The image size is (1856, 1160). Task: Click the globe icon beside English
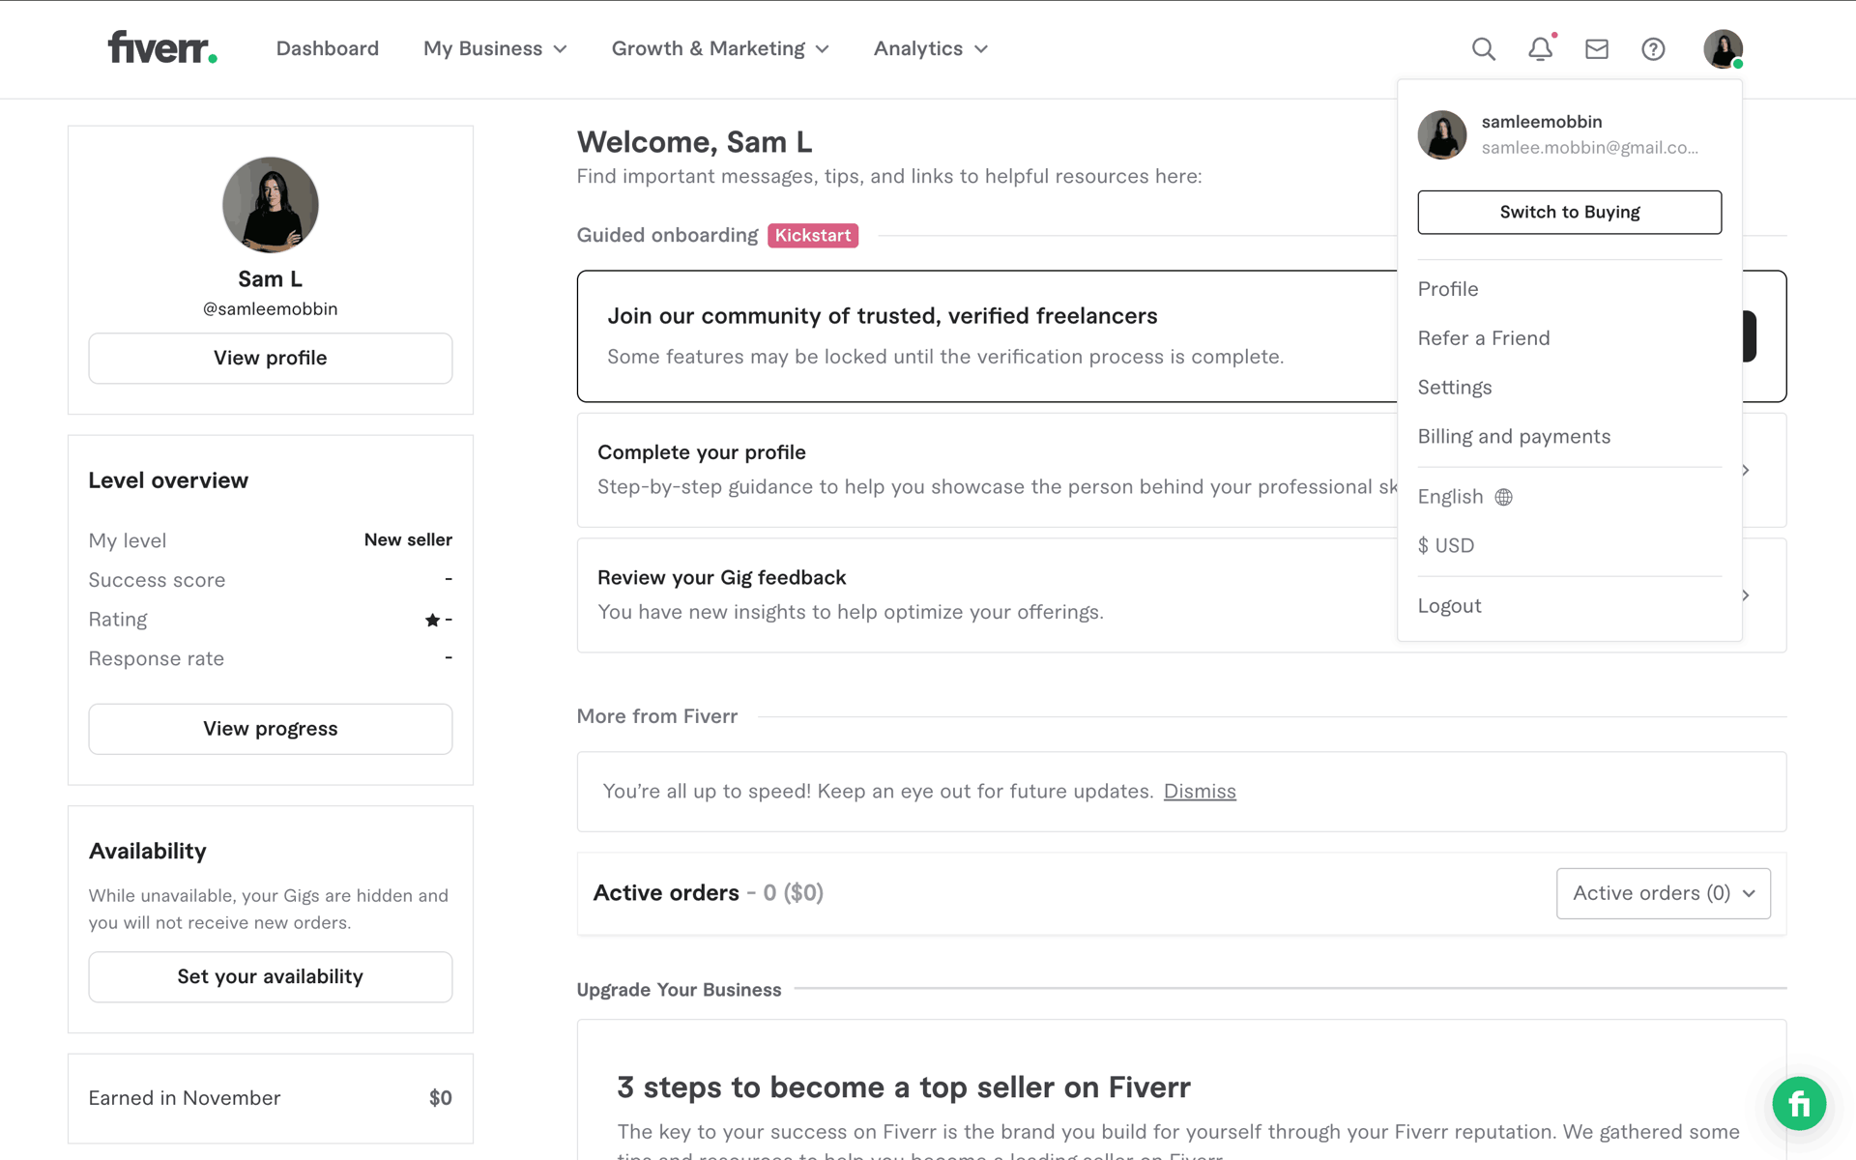[1503, 497]
